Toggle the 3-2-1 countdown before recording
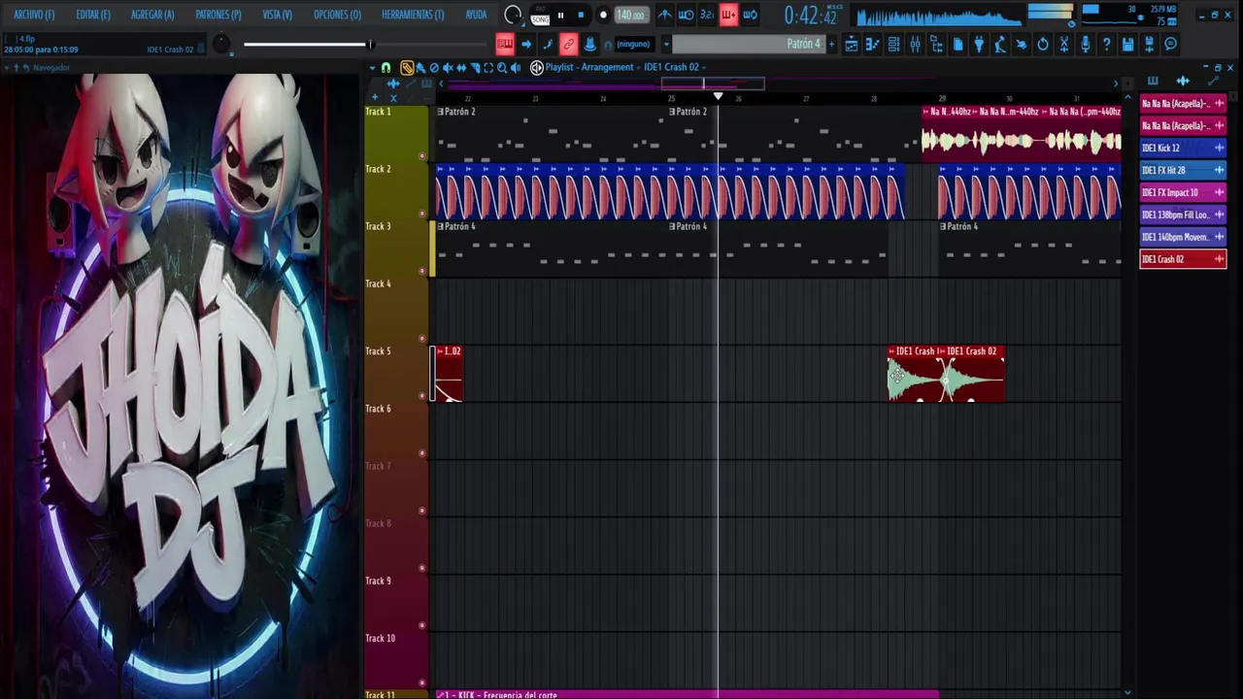The height and width of the screenshot is (699, 1243). 707,15
